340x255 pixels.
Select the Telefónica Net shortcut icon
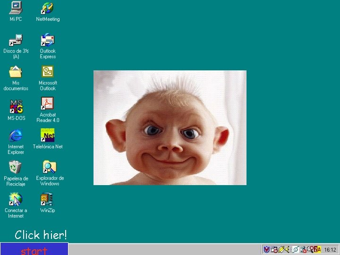tap(48, 135)
